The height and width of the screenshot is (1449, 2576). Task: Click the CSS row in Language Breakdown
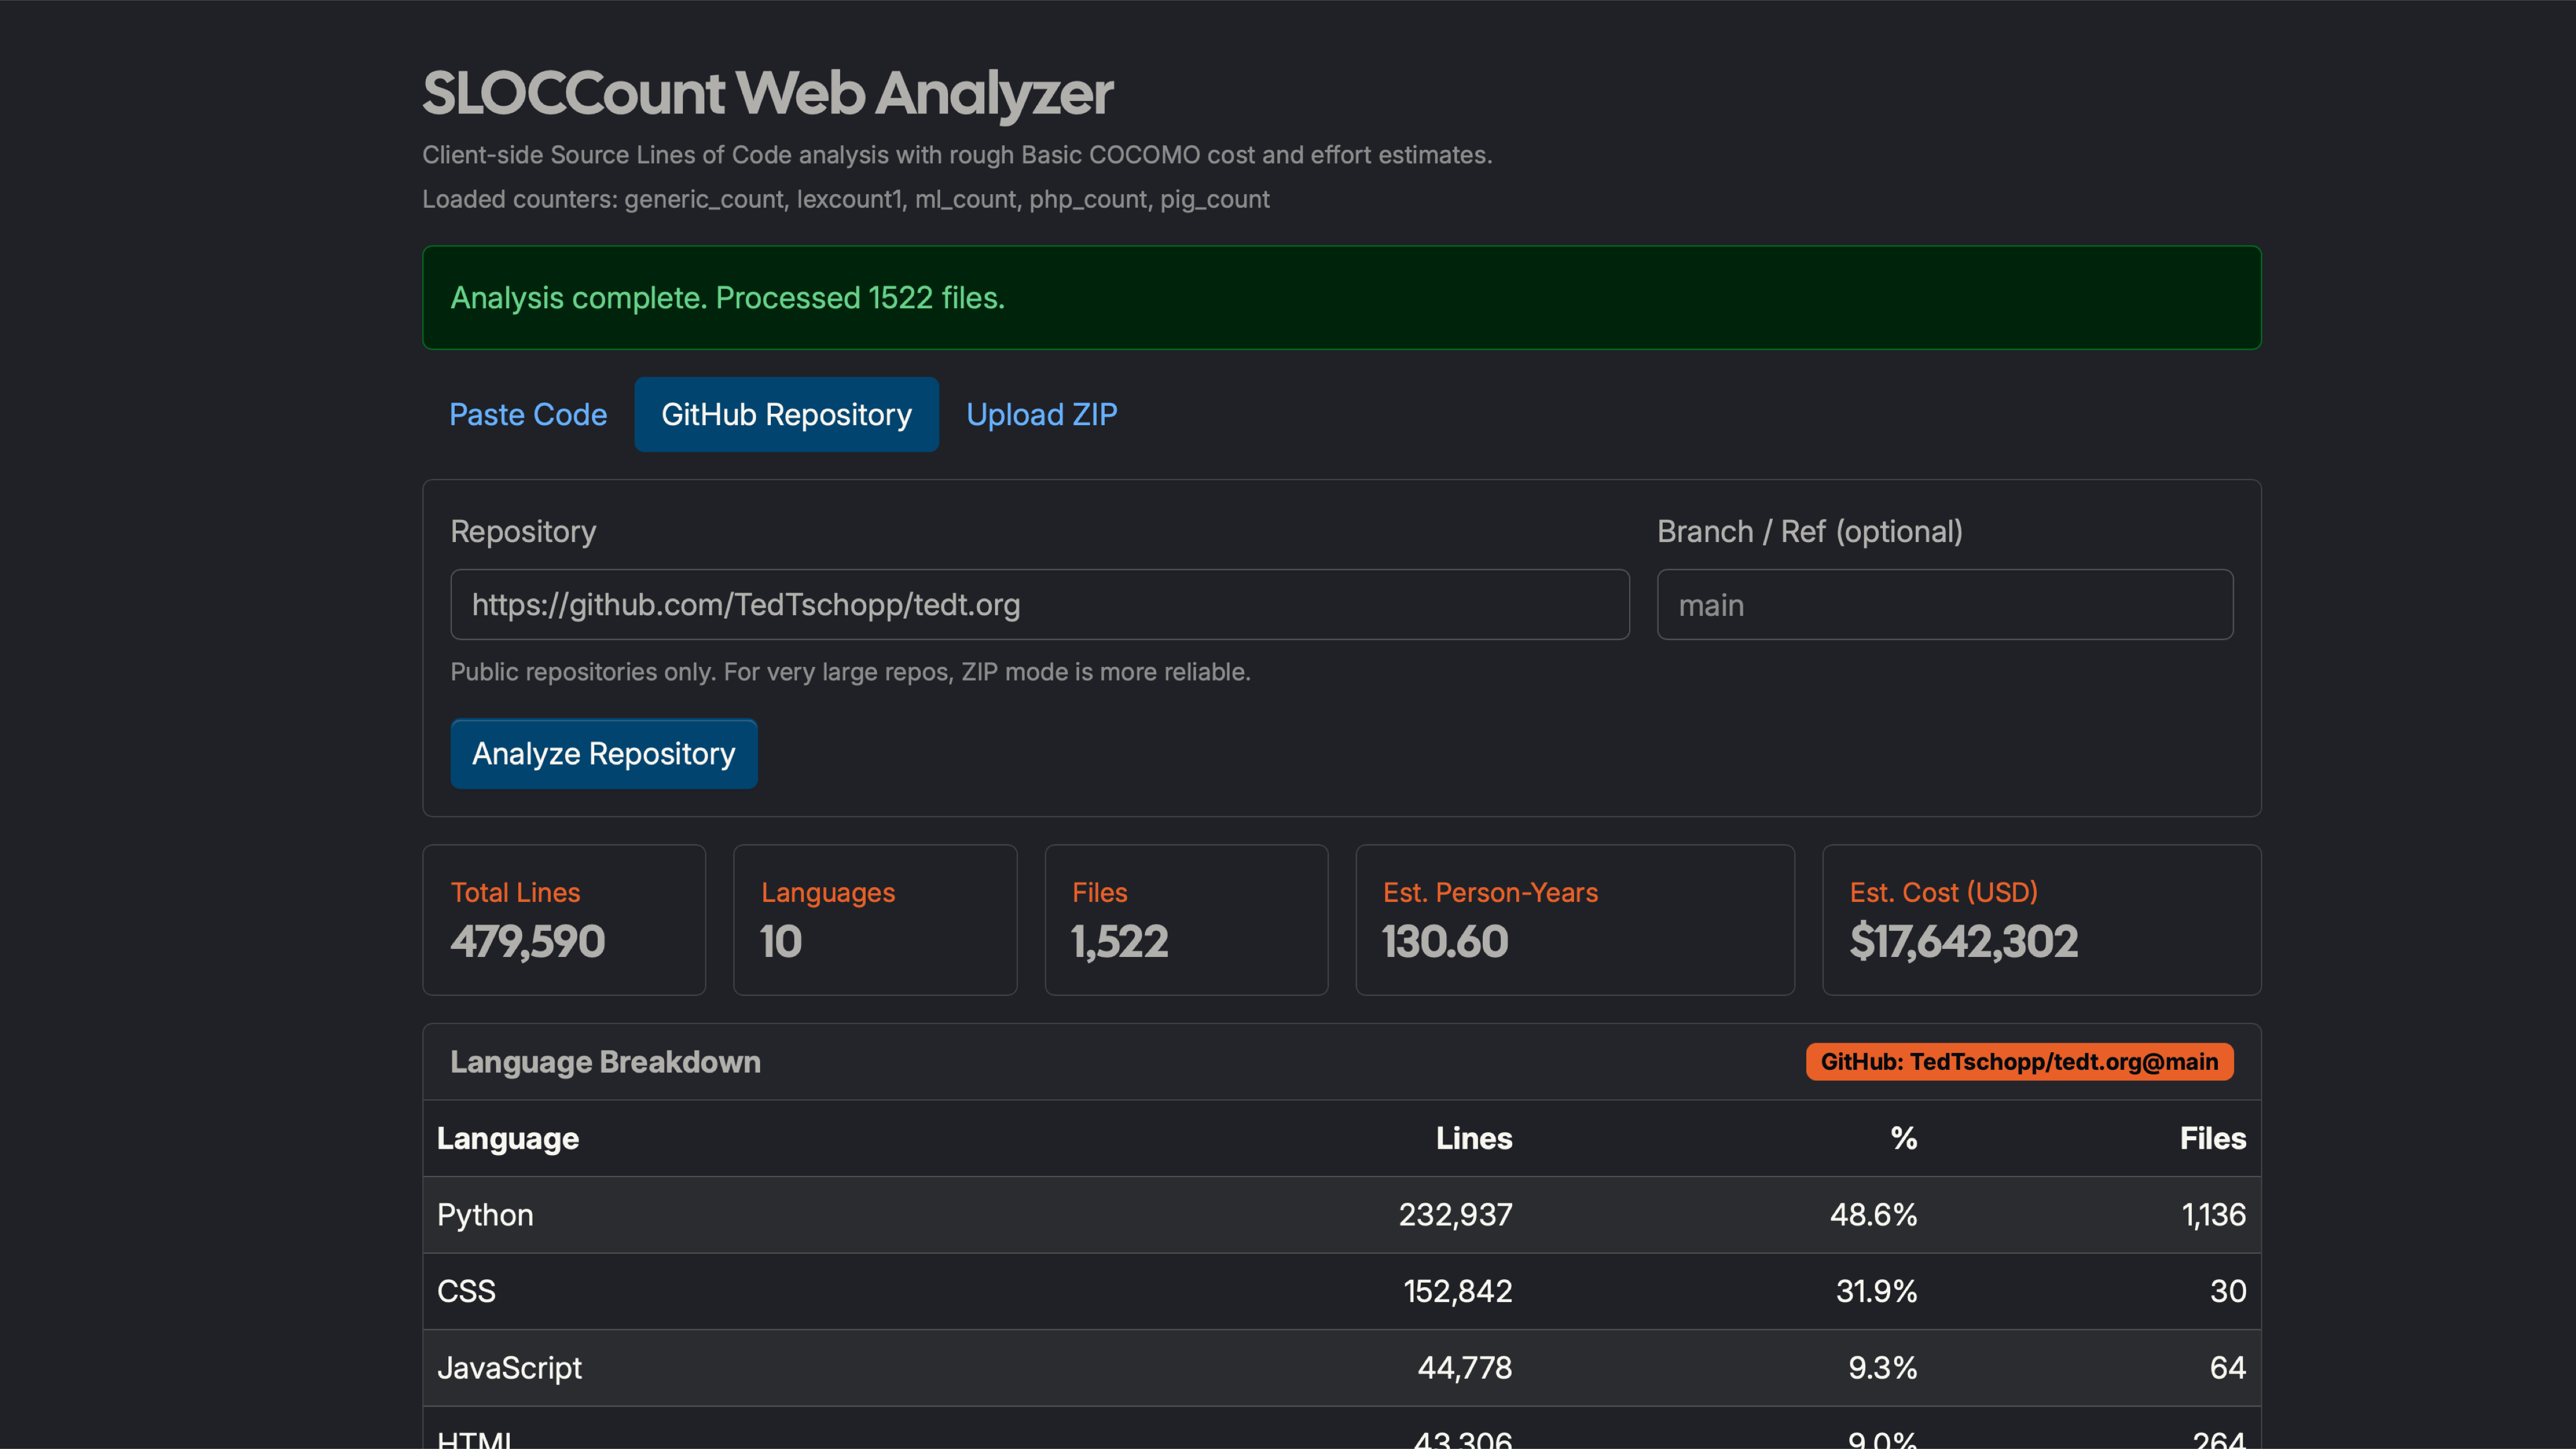(1340, 1291)
